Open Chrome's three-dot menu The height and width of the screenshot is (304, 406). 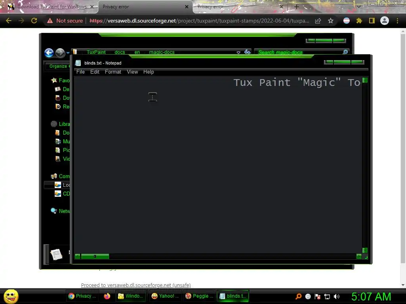pos(397,21)
